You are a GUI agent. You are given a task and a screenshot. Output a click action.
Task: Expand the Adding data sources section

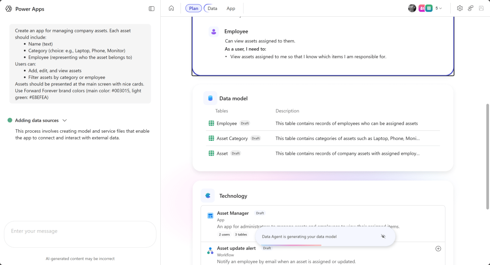tap(65, 120)
